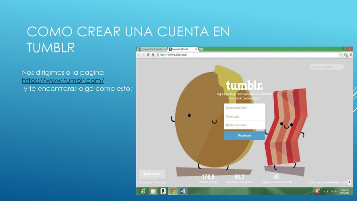Switch to the '¡Nuevos Retos?' browser tab
The image size is (357, 201).
[153, 49]
